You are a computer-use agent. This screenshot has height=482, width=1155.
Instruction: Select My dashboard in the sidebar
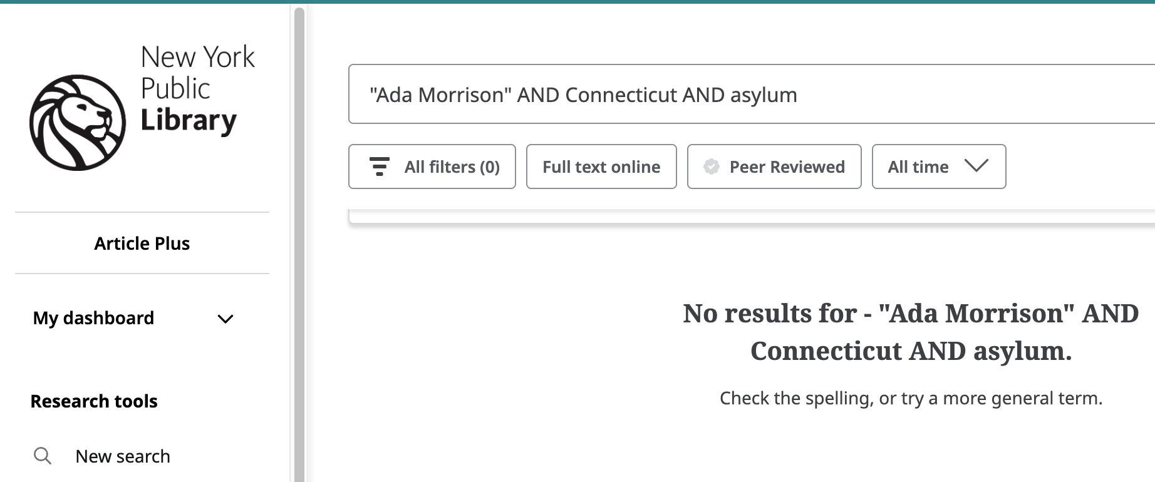(x=94, y=318)
